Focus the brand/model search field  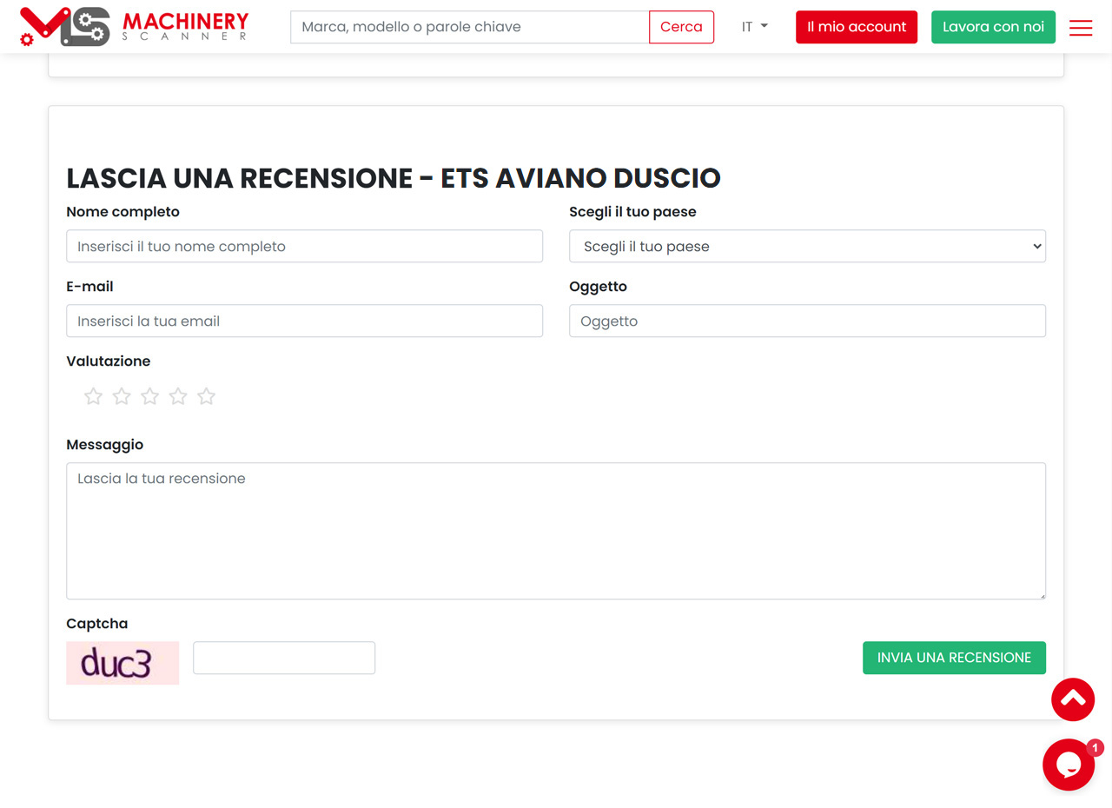point(470,27)
